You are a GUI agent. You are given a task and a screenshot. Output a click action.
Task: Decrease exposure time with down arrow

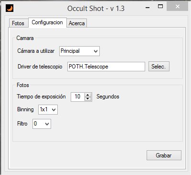point(88,98)
